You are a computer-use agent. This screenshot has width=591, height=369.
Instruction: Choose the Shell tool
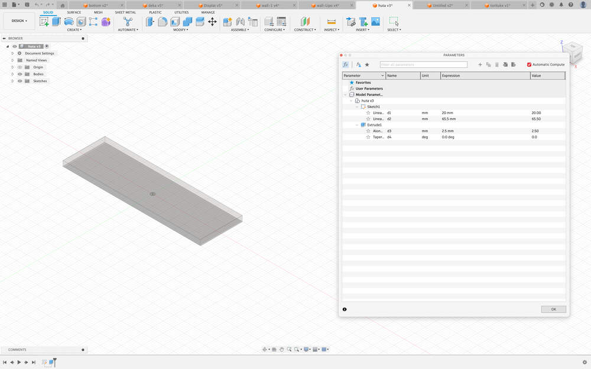tap(175, 21)
